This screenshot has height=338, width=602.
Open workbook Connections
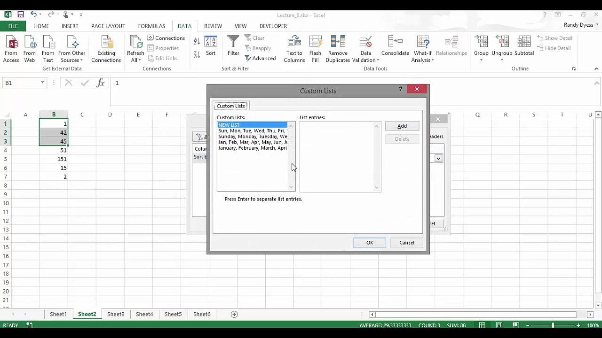166,38
